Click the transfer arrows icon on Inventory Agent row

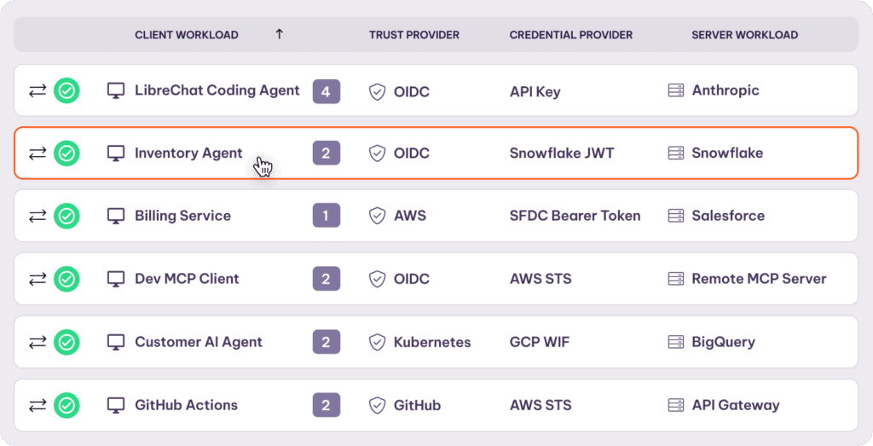tap(38, 153)
